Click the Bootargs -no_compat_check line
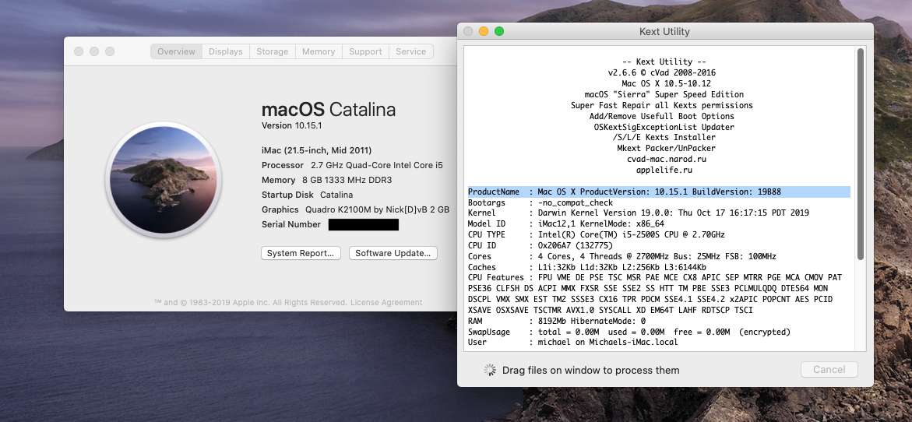Viewport: 912px width, 422px height. point(541,202)
